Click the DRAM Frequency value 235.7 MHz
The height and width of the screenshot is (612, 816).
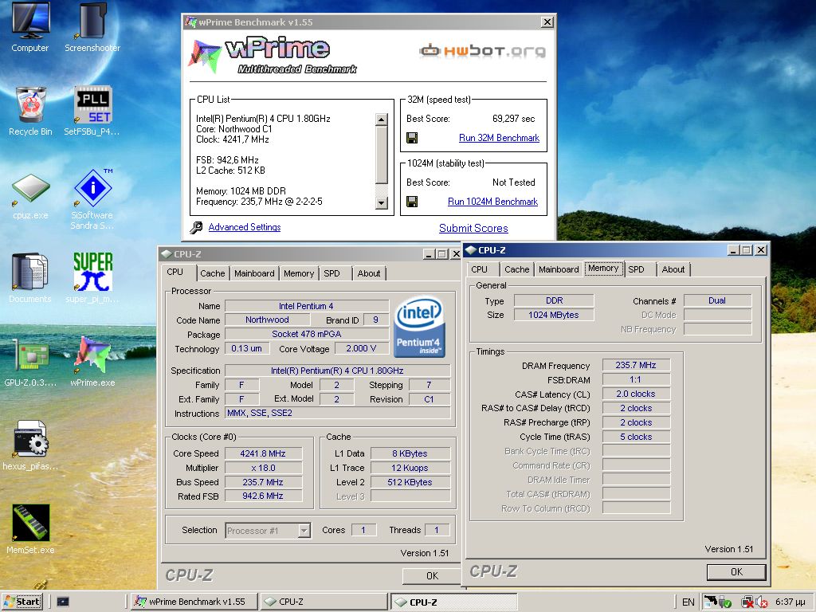click(636, 365)
